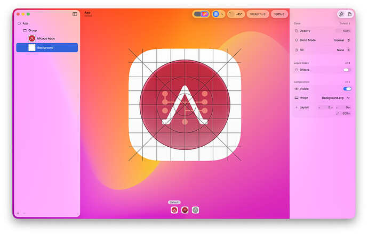Click the -45° light angle control

[236, 14]
